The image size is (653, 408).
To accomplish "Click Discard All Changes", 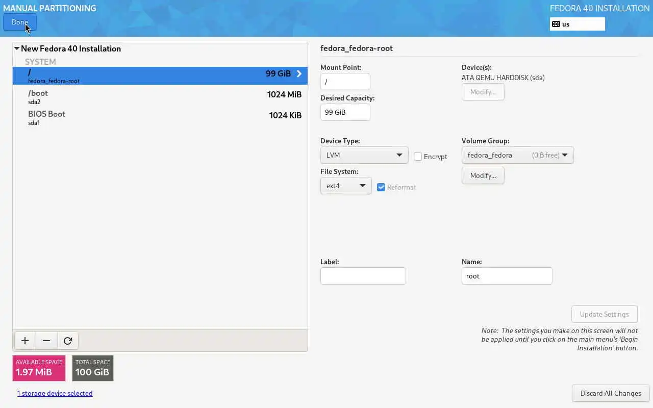I will pos(611,393).
